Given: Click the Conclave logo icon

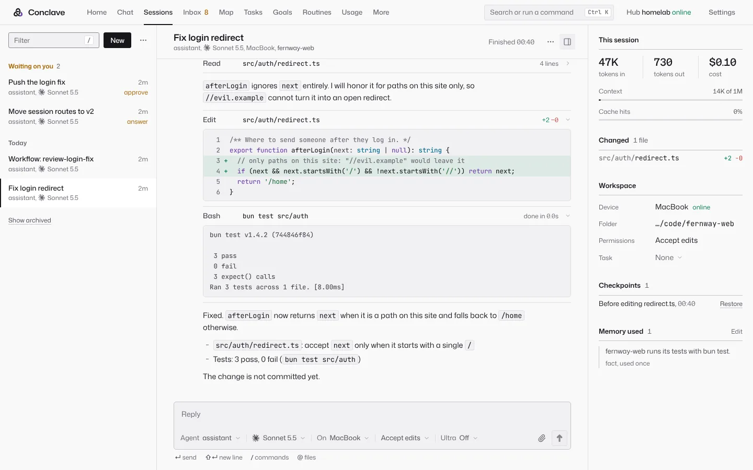Looking at the screenshot, I should (18, 13).
